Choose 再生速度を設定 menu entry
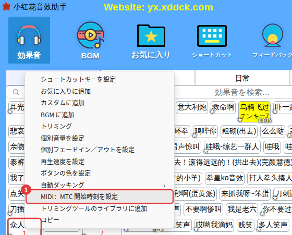The image size is (292, 235). (x=100, y=162)
